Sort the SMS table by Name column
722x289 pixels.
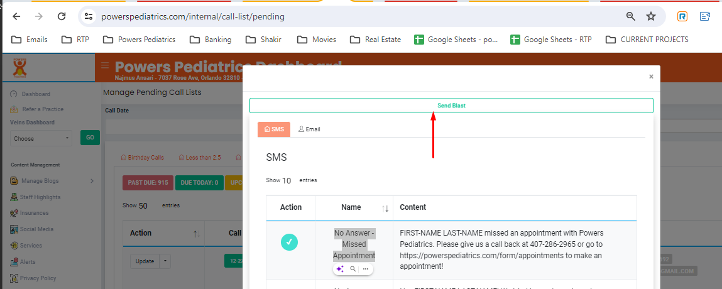[x=385, y=208]
